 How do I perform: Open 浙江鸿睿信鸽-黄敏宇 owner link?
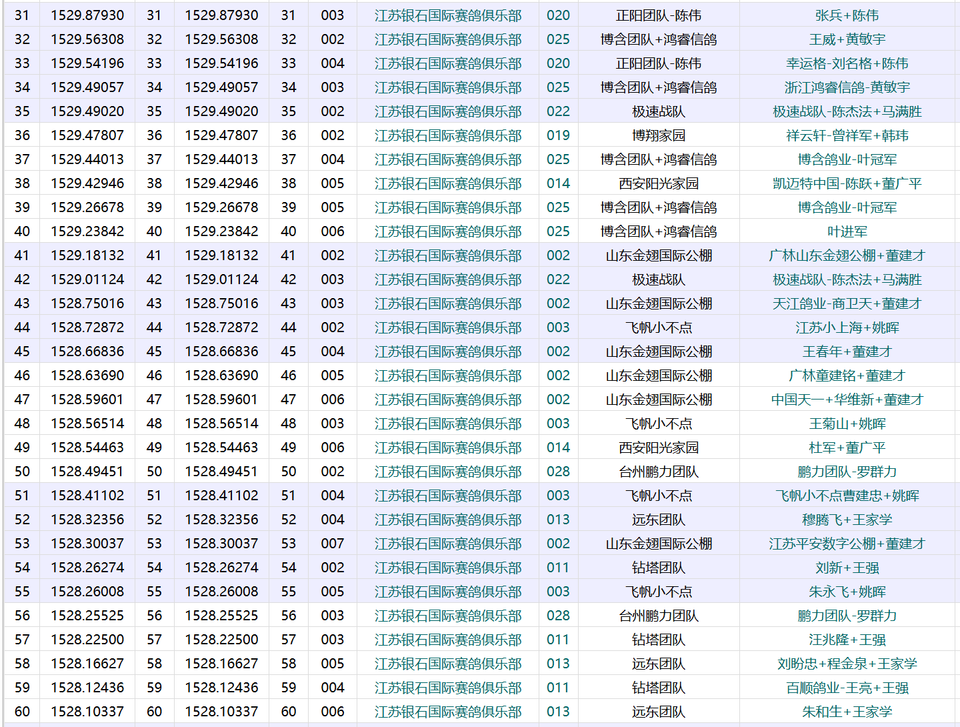pos(847,87)
